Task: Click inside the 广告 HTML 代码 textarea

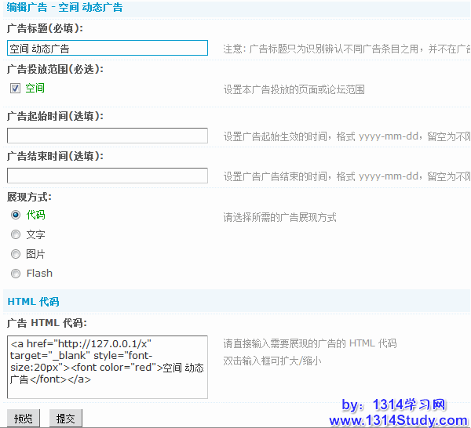Action: (107, 367)
